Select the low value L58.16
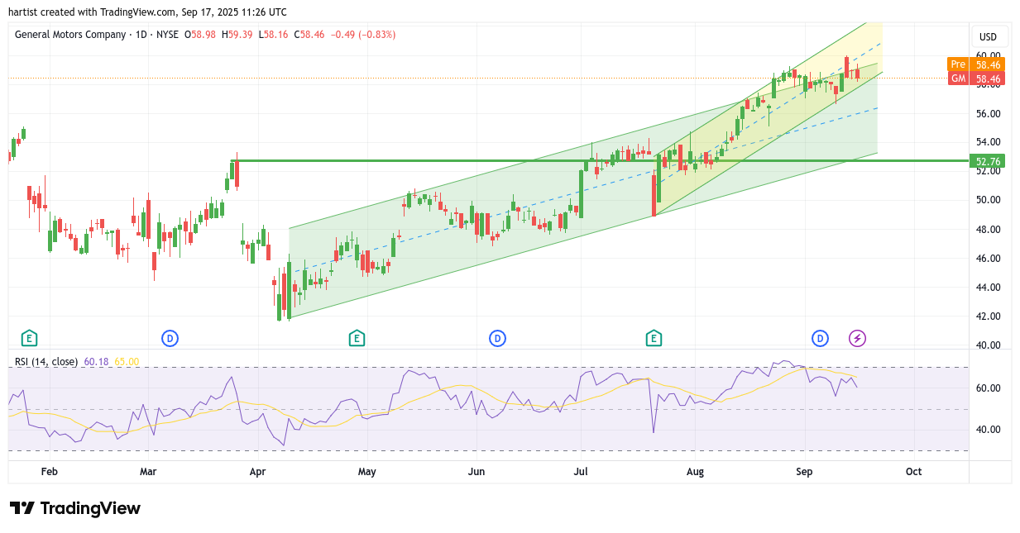The width and height of the screenshot is (1020, 533). [x=273, y=35]
